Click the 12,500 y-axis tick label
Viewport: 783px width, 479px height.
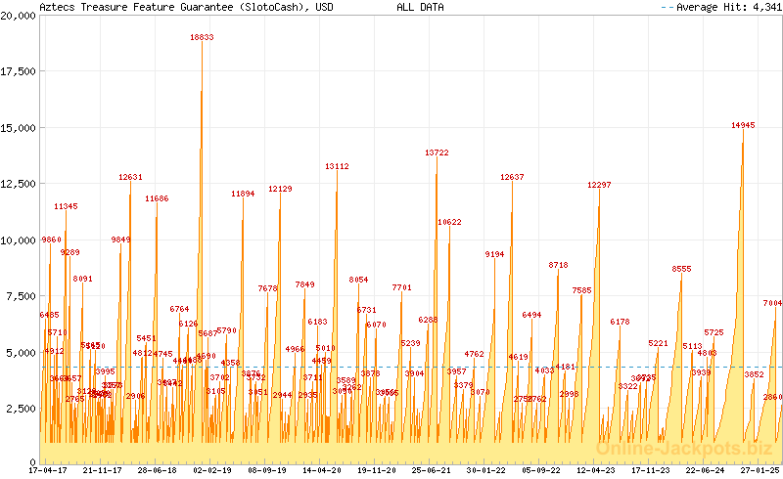coord(19,184)
